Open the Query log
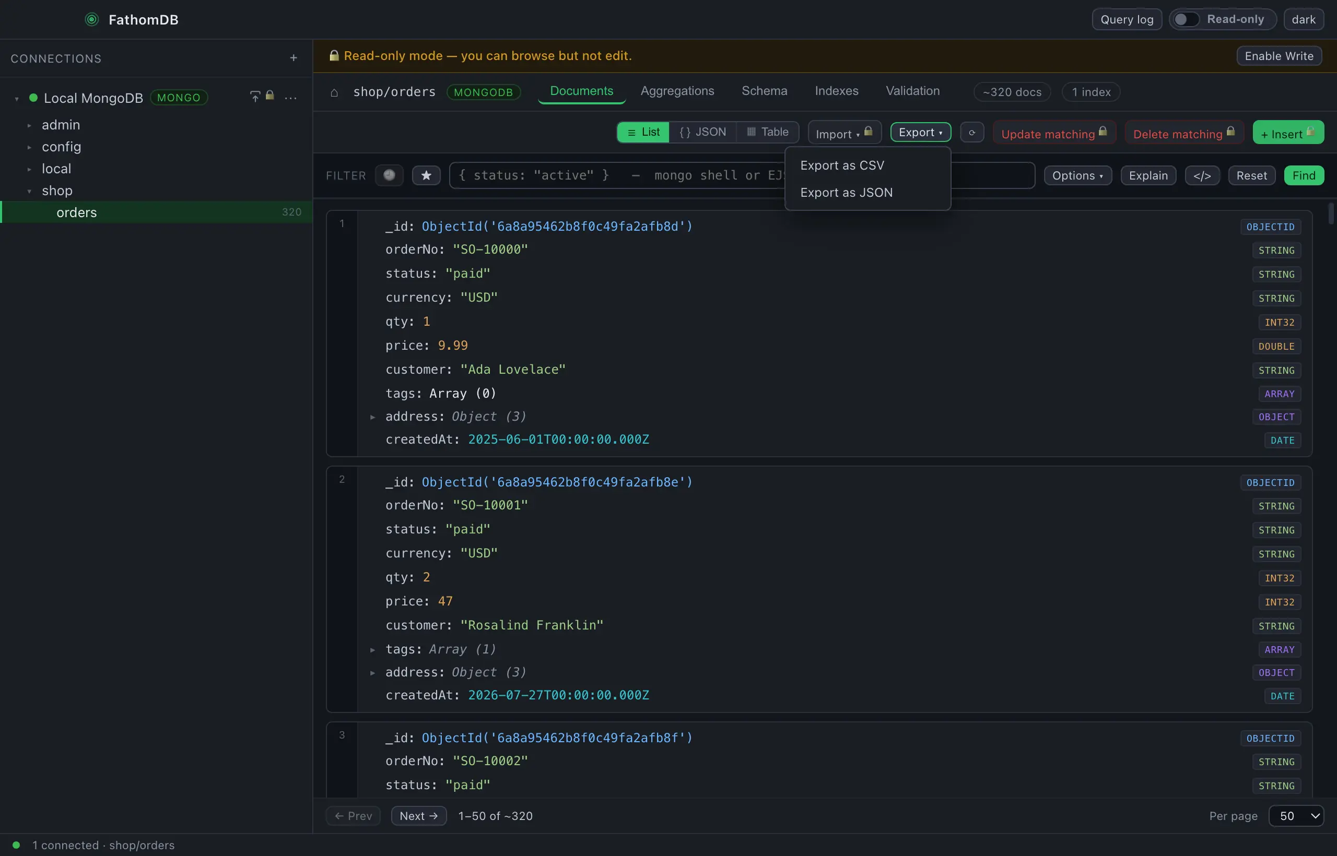1337x856 pixels. click(x=1127, y=19)
